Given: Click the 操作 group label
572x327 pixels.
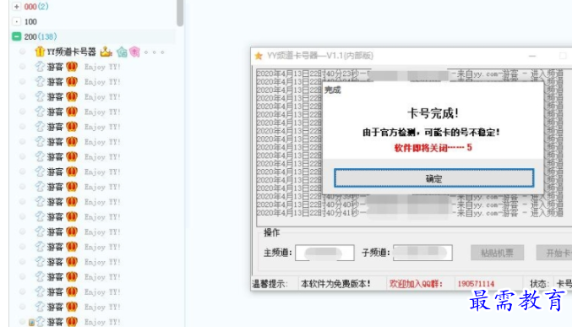Looking at the screenshot, I should pyautogui.click(x=271, y=232).
